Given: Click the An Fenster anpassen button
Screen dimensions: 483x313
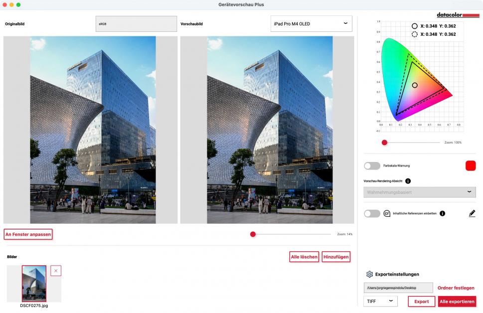Looking at the screenshot, I should (28, 234).
